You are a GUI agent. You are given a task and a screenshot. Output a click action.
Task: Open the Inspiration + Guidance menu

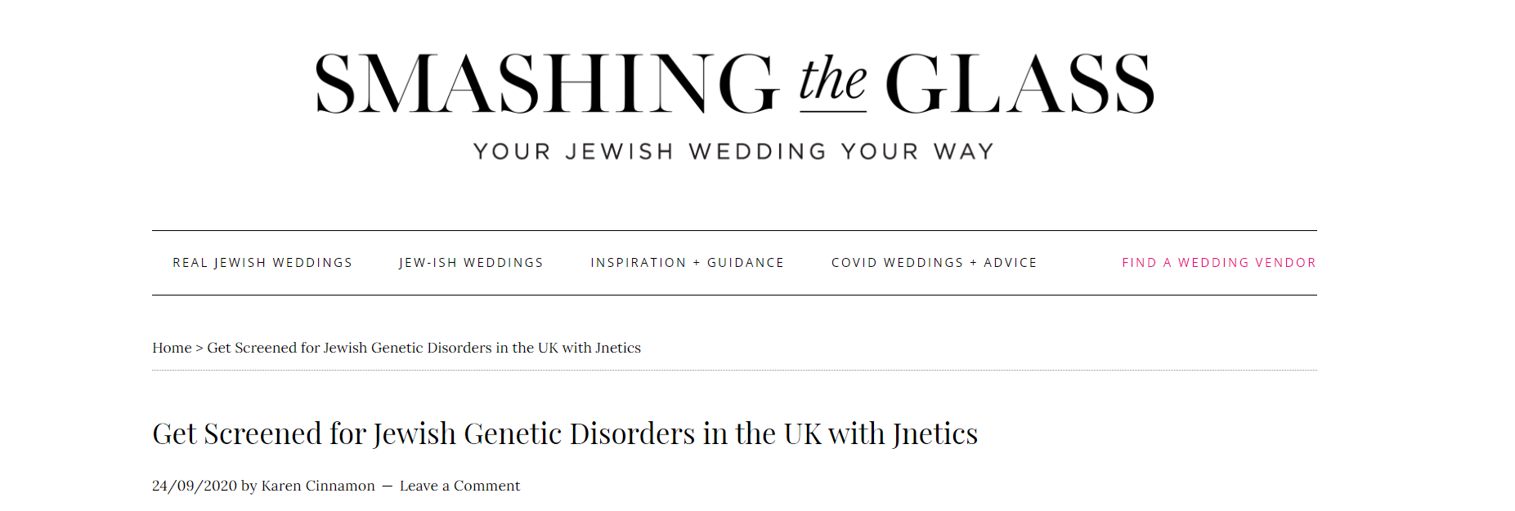687,263
